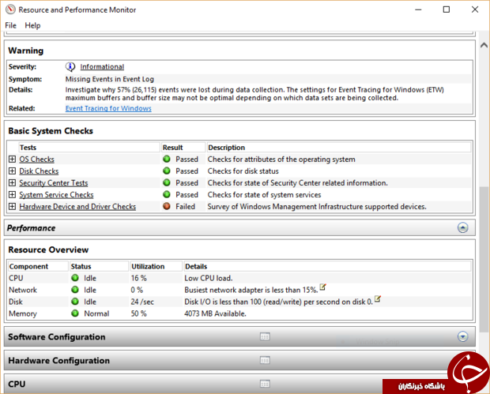This screenshot has width=490, height=394.
Task: Click '4073 MB Available.' memory detail
Action: pos(215,313)
